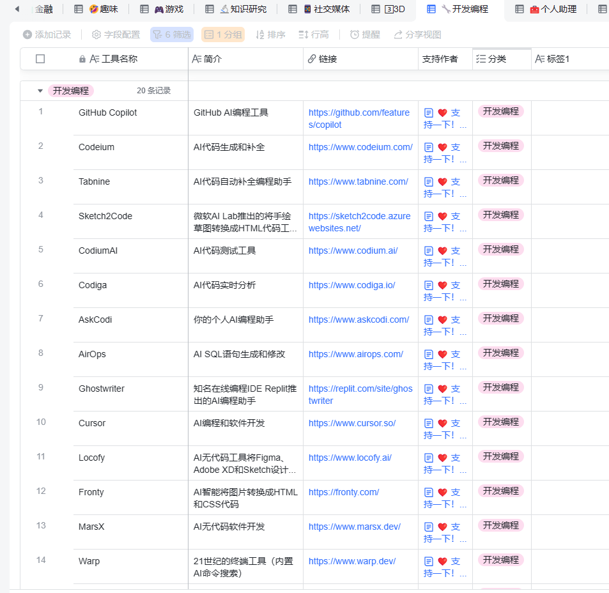Click the 开发编程 category tag in Codeium row
609x593 pixels.
[500, 146]
